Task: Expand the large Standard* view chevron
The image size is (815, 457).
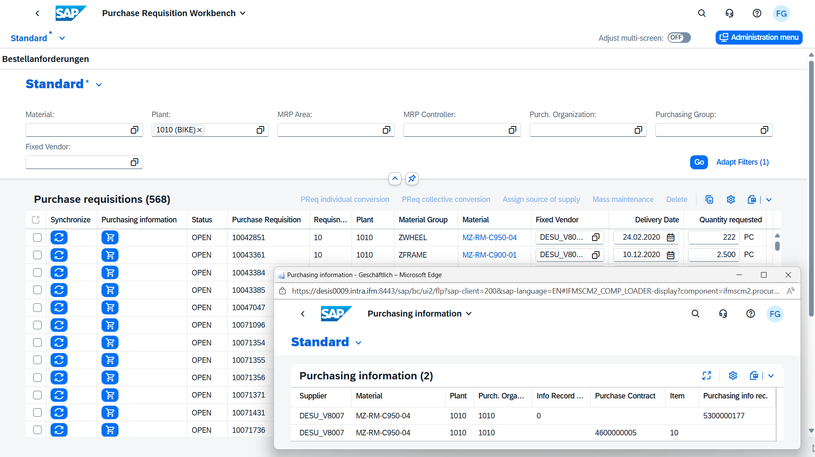Action: pos(99,85)
